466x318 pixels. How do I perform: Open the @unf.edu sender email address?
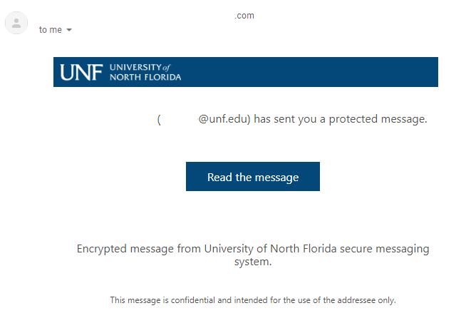tap(224, 119)
